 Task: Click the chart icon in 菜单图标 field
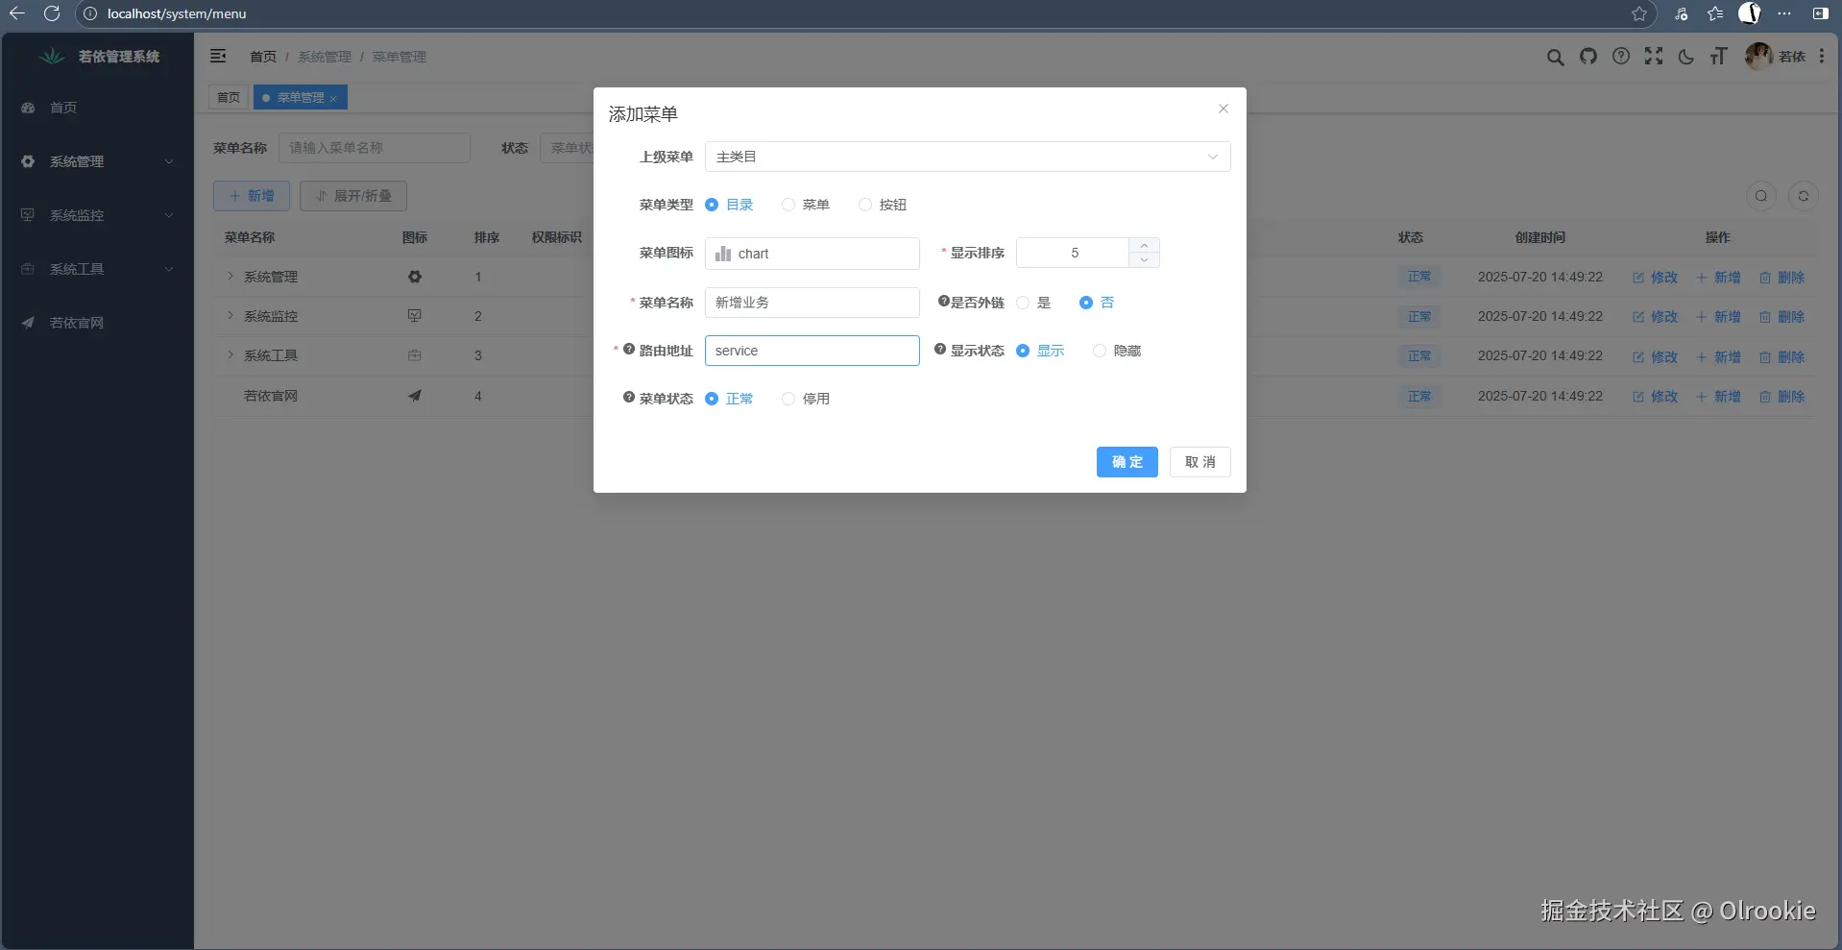click(723, 254)
